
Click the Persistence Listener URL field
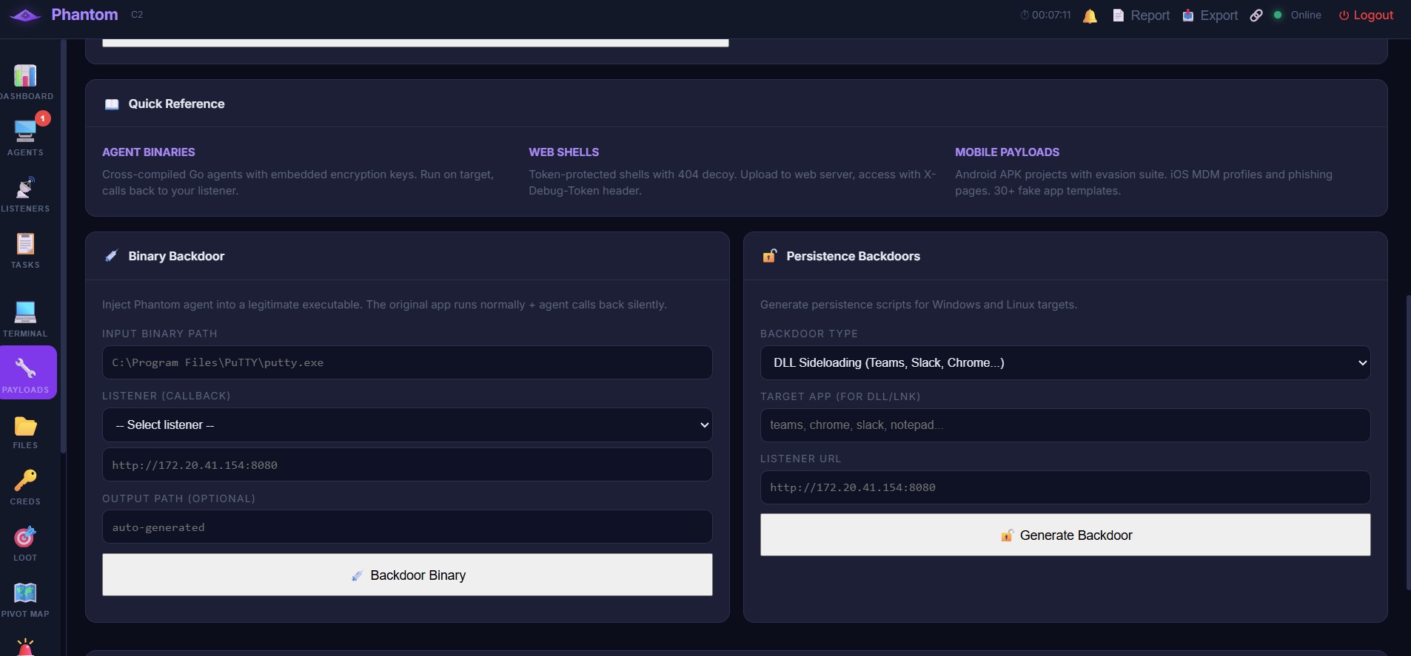[1065, 487]
